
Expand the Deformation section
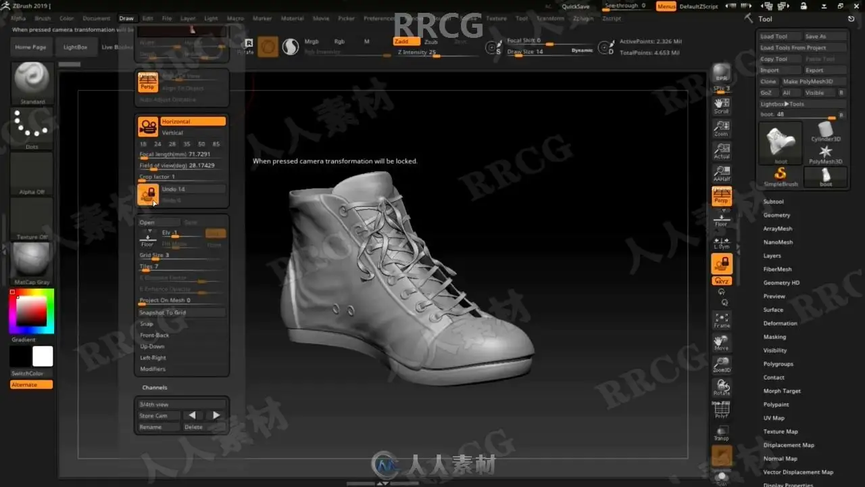(780, 323)
